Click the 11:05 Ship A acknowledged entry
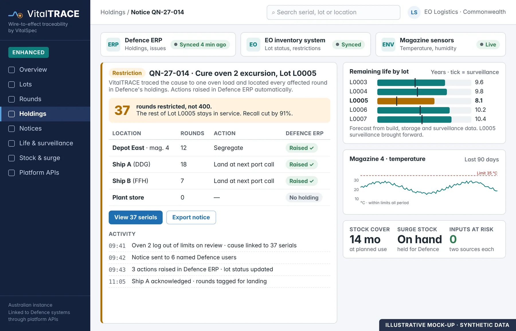This screenshot has width=516, height=331. (x=219, y=282)
